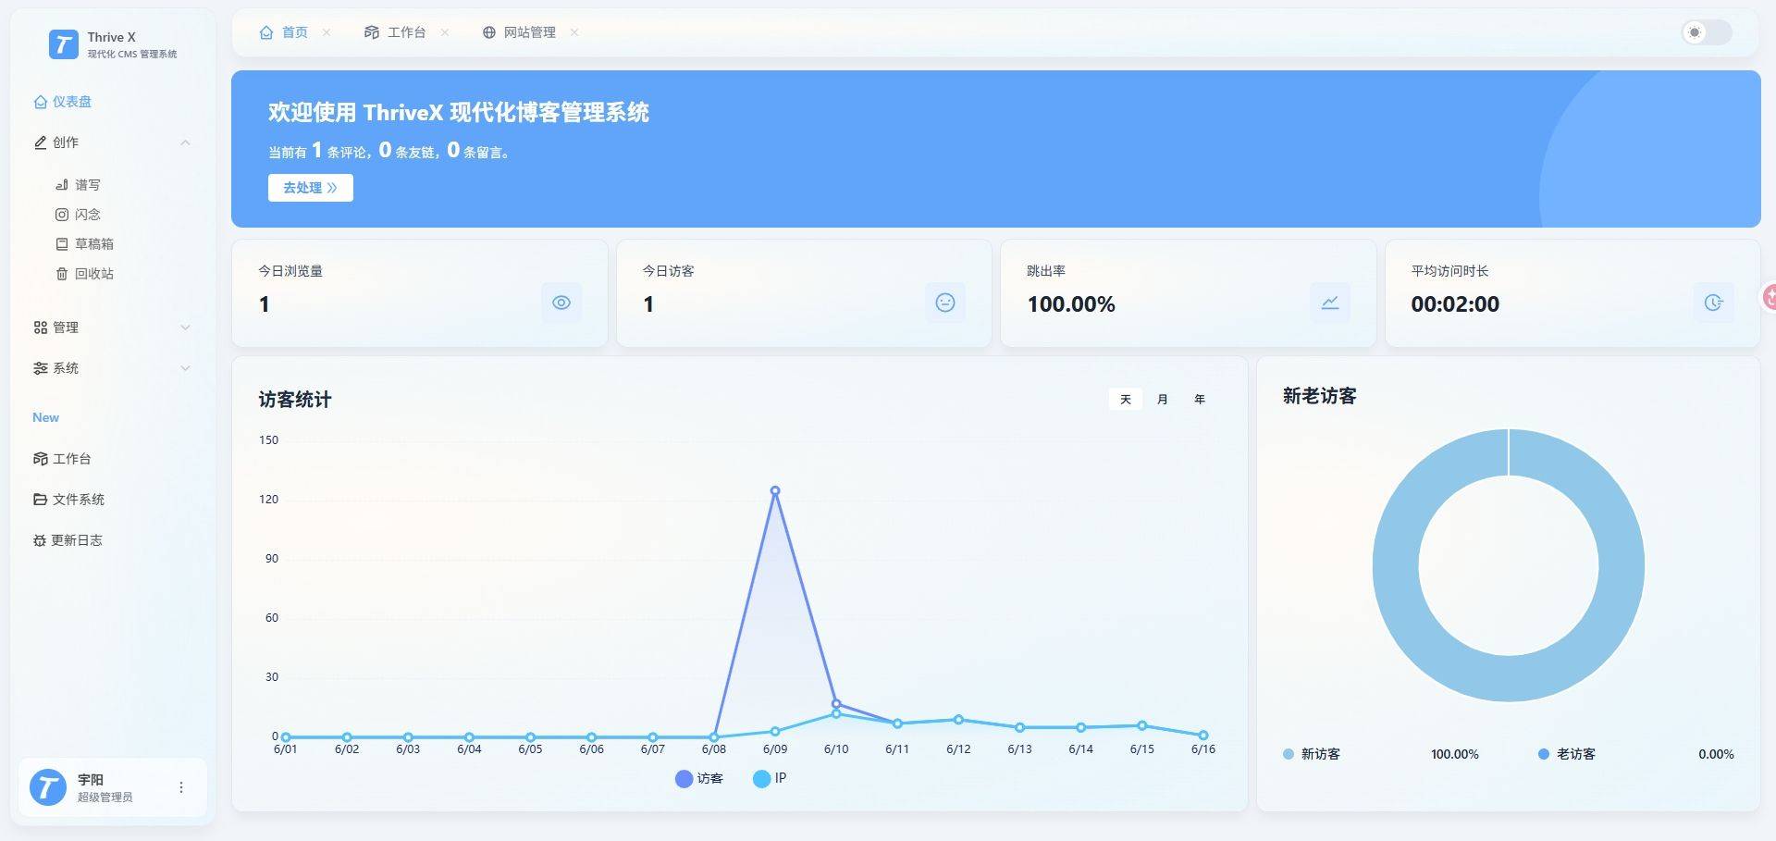Click the eye icon in 今日浏览量 card
The image size is (1776, 841).
561,303
